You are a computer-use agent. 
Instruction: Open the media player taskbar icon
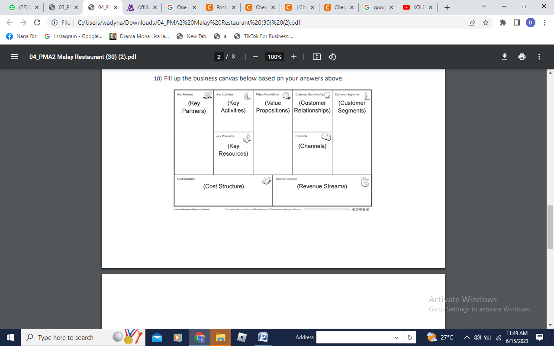click(178, 337)
